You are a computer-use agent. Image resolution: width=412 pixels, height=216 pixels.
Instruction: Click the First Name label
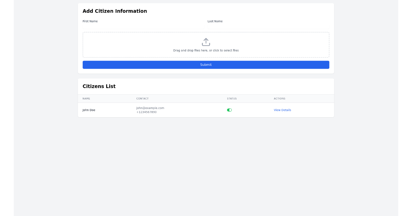90,21
